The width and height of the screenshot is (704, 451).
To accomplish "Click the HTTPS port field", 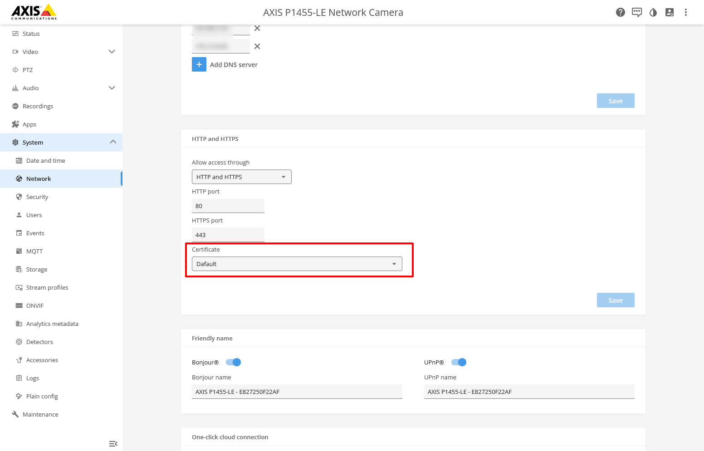I will (228, 235).
